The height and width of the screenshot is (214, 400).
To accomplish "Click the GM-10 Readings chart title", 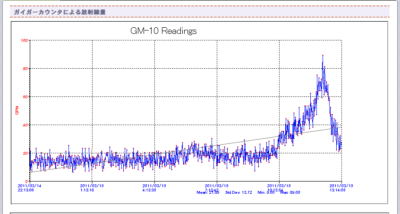I will coord(163,31).
